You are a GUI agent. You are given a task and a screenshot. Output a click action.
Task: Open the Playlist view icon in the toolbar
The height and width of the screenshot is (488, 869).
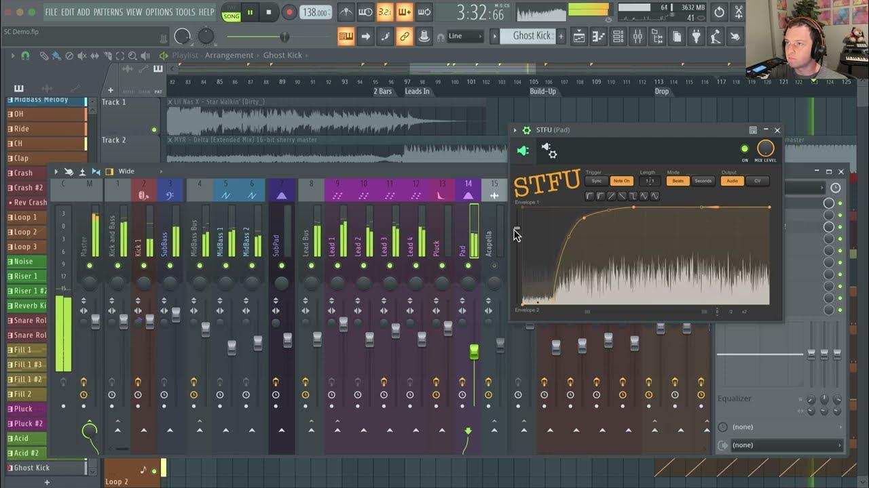click(578, 37)
